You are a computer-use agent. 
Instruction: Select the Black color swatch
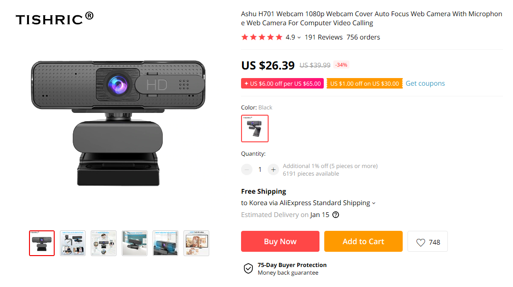pos(255,129)
